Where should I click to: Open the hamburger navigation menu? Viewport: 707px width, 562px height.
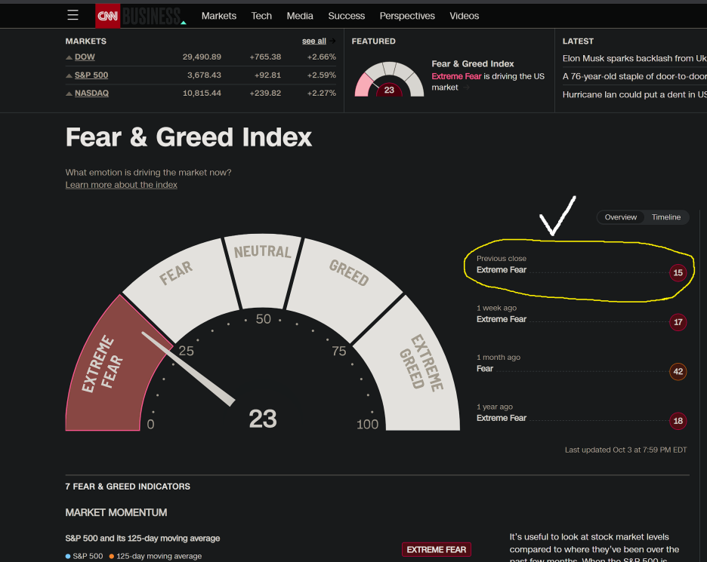pos(73,15)
